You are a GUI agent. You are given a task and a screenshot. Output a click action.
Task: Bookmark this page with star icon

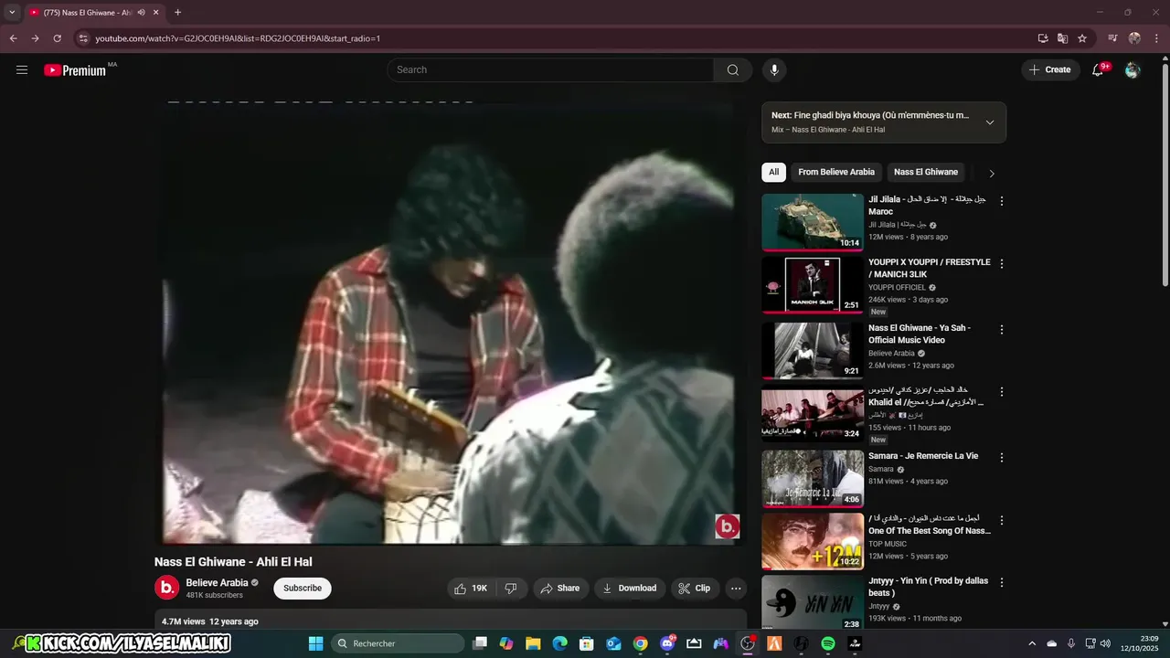pos(1082,38)
